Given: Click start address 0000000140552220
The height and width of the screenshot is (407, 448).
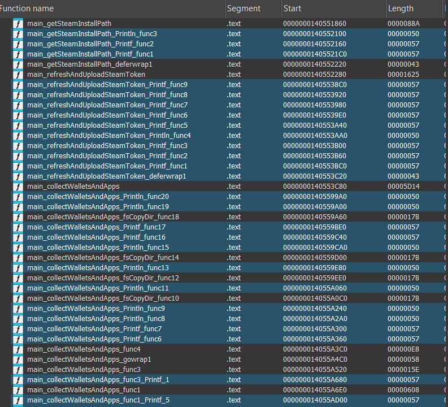Looking at the screenshot, I should (x=315, y=64).
